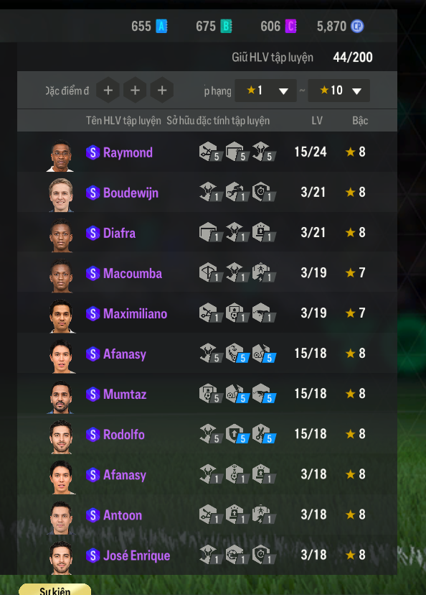Open the minimum star rank dropdown
This screenshot has height=595, width=426.
[265, 91]
